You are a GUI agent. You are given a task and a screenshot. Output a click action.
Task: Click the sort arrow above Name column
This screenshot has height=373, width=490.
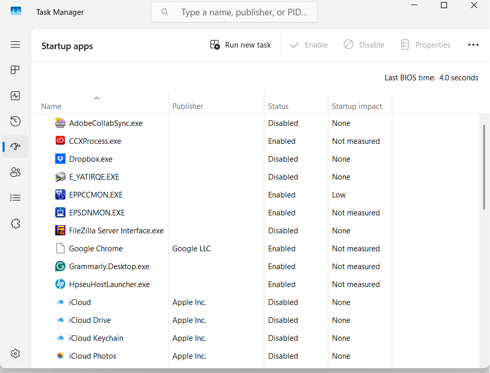point(97,98)
